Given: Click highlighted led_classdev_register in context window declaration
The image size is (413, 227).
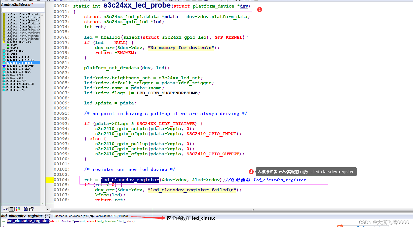Looking at the screenshot, I should coord(28,221).
